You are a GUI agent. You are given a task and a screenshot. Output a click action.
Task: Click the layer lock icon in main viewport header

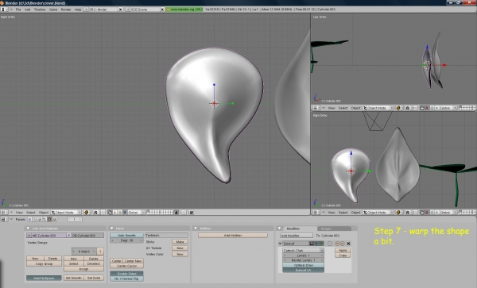coord(176,213)
